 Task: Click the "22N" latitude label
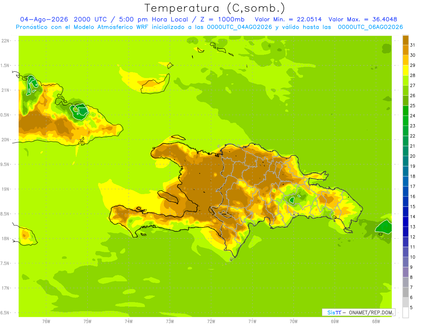click(6, 41)
